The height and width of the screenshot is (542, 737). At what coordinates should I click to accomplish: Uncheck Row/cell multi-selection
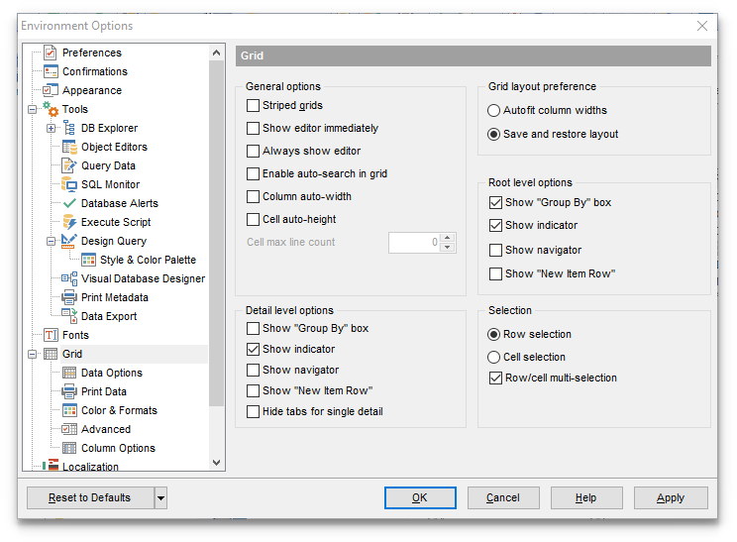point(495,378)
